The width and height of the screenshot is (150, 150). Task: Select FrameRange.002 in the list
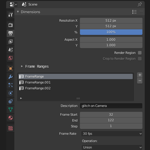click(x=76, y=88)
